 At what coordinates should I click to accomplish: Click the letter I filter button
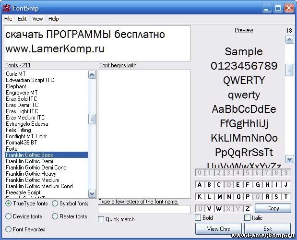tap(276, 185)
